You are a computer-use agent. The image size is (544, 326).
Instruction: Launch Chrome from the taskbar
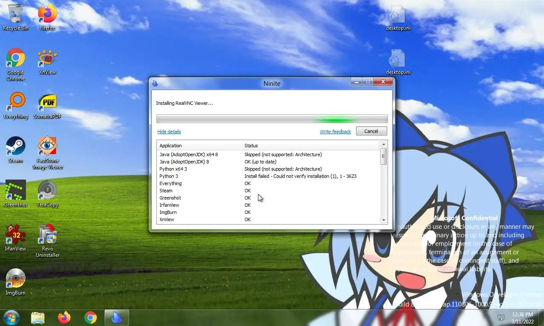tap(91, 318)
